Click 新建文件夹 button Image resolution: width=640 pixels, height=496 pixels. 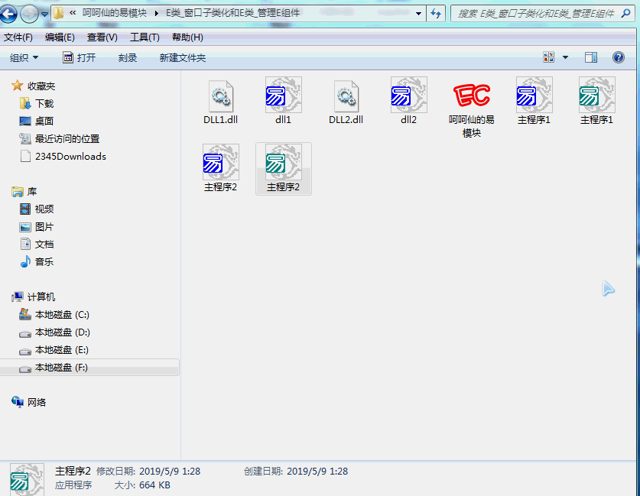[x=183, y=58]
